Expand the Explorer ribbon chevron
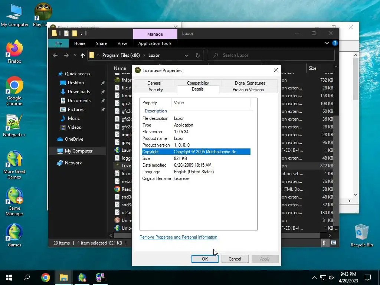The height and width of the screenshot is (285, 380). click(x=327, y=43)
